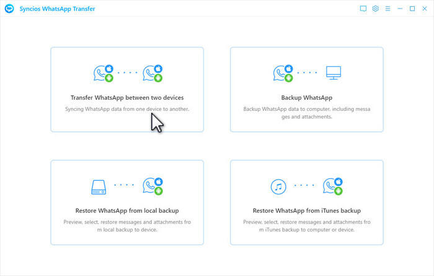Click the WhatsApp icon in iTunes backup card
The width and height of the screenshot is (434, 276).
332,186
